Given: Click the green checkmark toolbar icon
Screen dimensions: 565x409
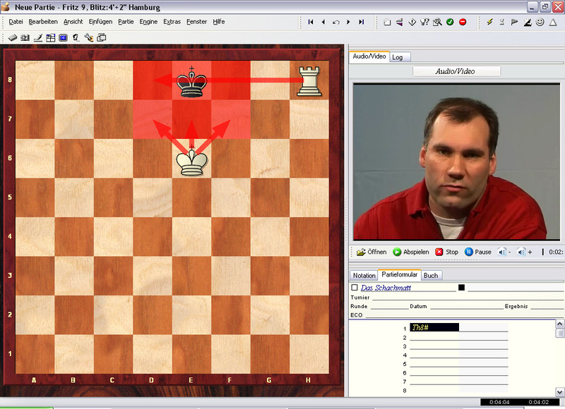Looking at the screenshot, I should pyautogui.click(x=450, y=22).
